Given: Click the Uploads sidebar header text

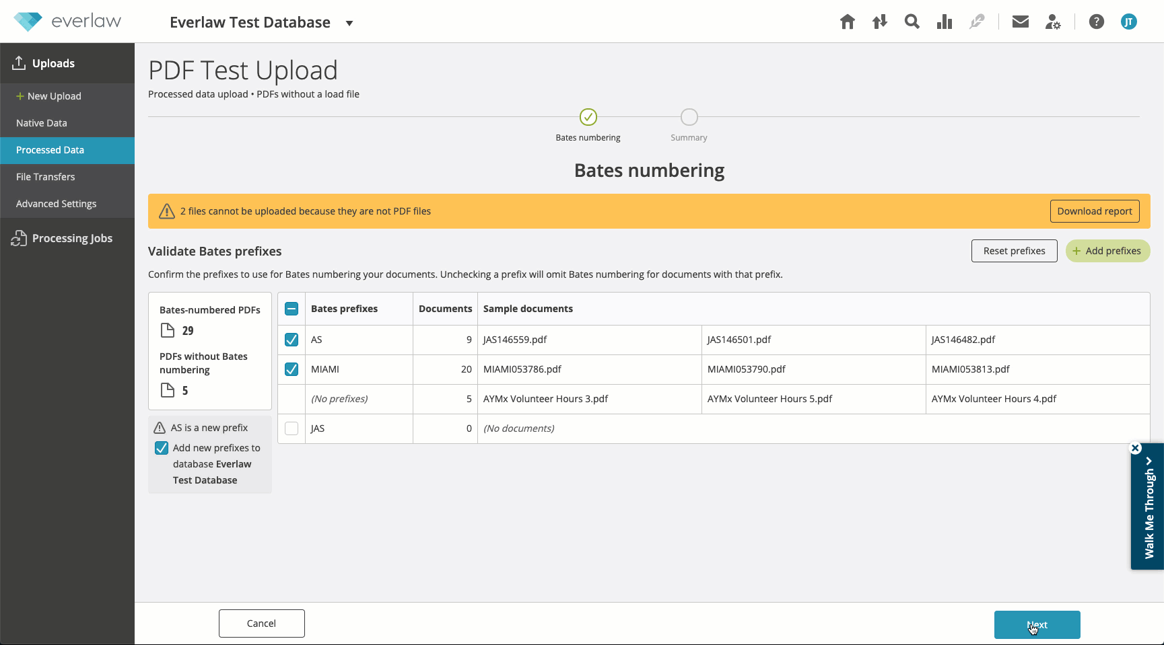Looking at the screenshot, I should click(x=53, y=63).
